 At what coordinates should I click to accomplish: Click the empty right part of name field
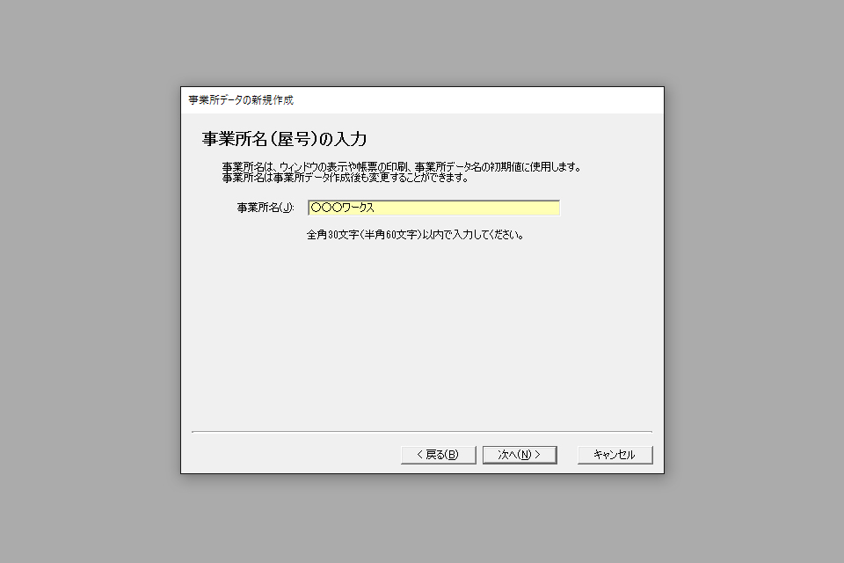pos(474,208)
